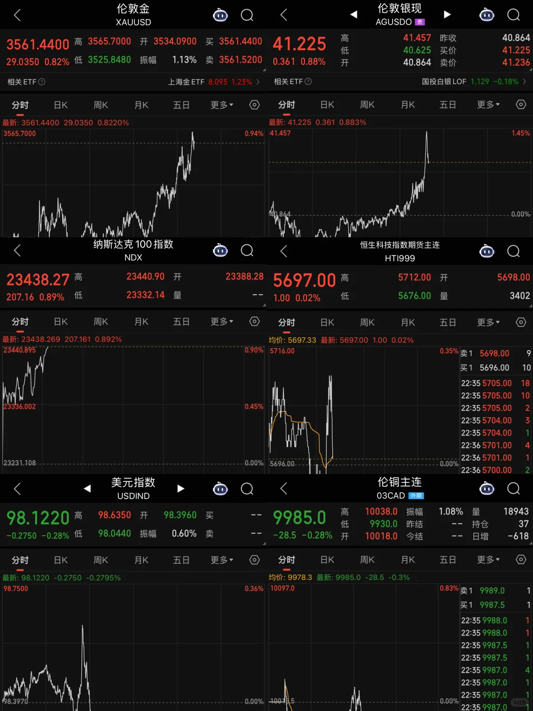Tap the search icon in HTI999 panel

coord(514,251)
